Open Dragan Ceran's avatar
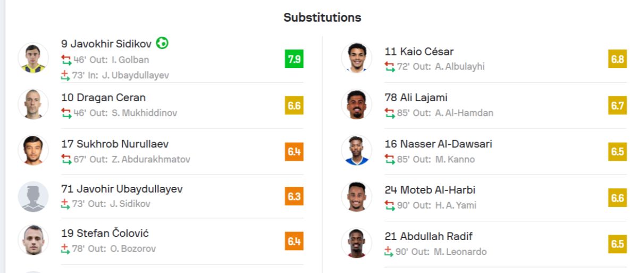The image size is (638, 273). click(x=33, y=104)
